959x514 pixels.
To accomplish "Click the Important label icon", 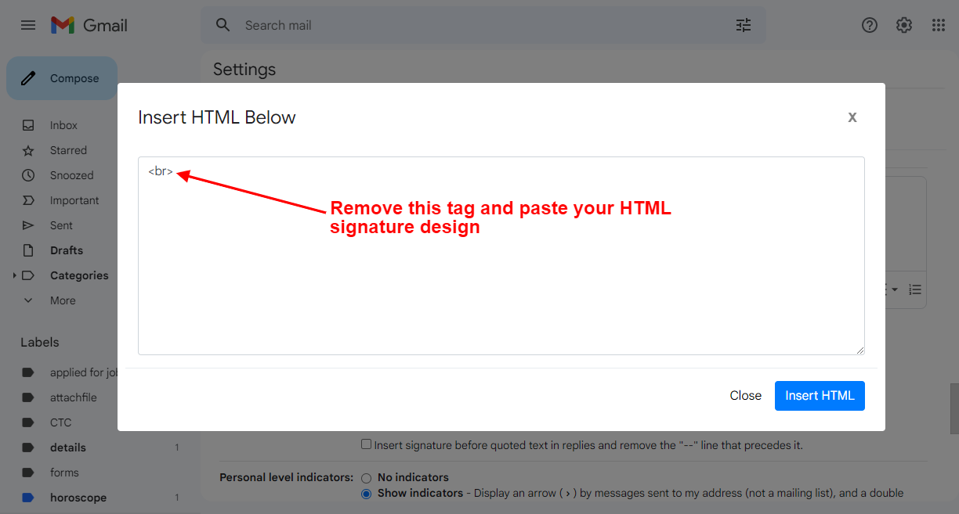I will point(28,200).
